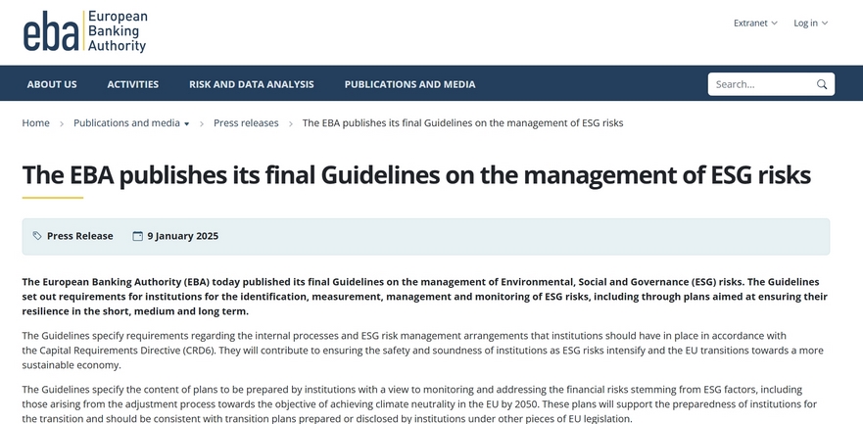Go to the Home breadcrumb link

point(36,123)
